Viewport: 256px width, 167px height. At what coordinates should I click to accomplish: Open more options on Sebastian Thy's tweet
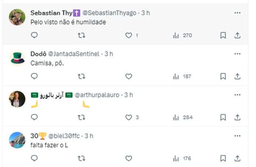click(x=237, y=13)
